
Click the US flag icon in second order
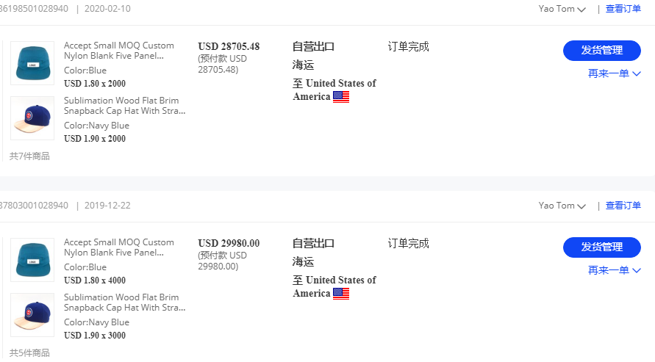tap(341, 294)
